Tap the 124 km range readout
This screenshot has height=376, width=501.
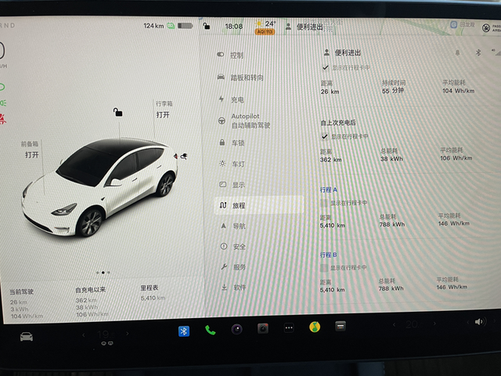tap(153, 26)
